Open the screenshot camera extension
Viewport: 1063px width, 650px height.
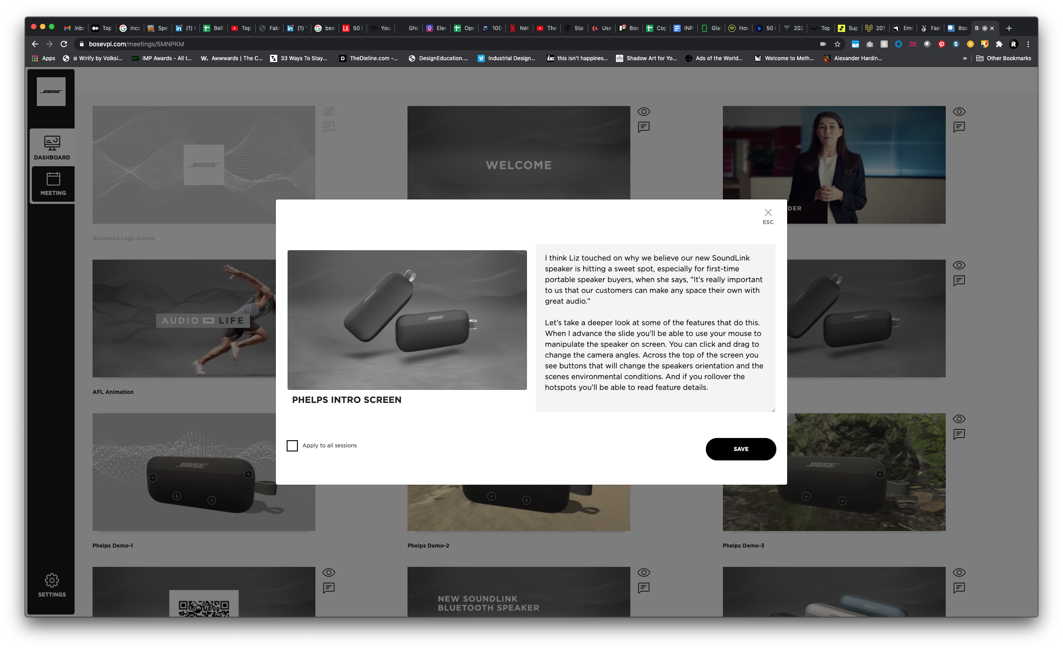pyautogui.click(x=870, y=44)
